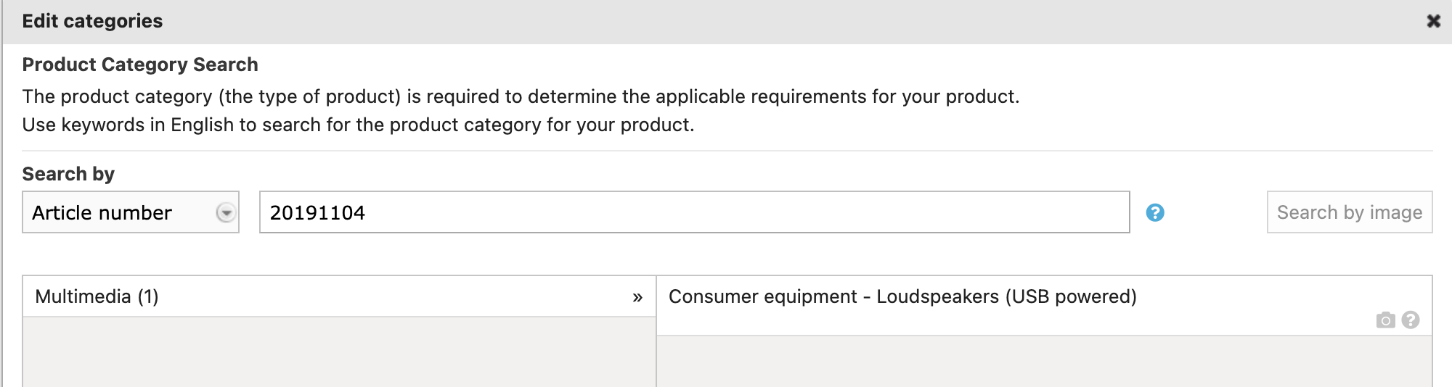Image resolution: width=1452 pixels, height=387 pixels.
Task: Click the camera icon on Loudspeakers category
Action: pyautogui.click(x=1385, y=320)
